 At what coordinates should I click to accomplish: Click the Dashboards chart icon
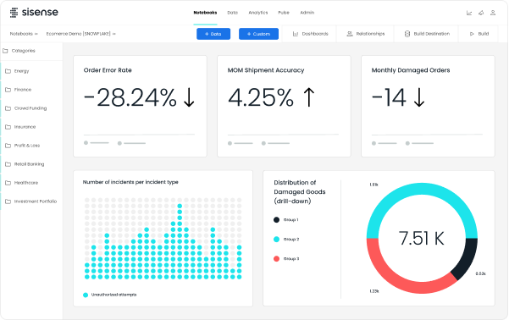pos(296,34)
